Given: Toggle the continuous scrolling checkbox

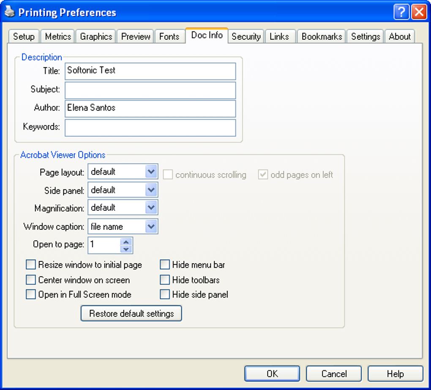Looking at the screenshot, I should coord(168,174).
